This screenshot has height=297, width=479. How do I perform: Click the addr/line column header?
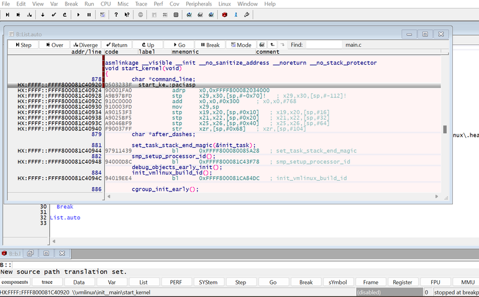pyautogui.click(x=86, y=52)
